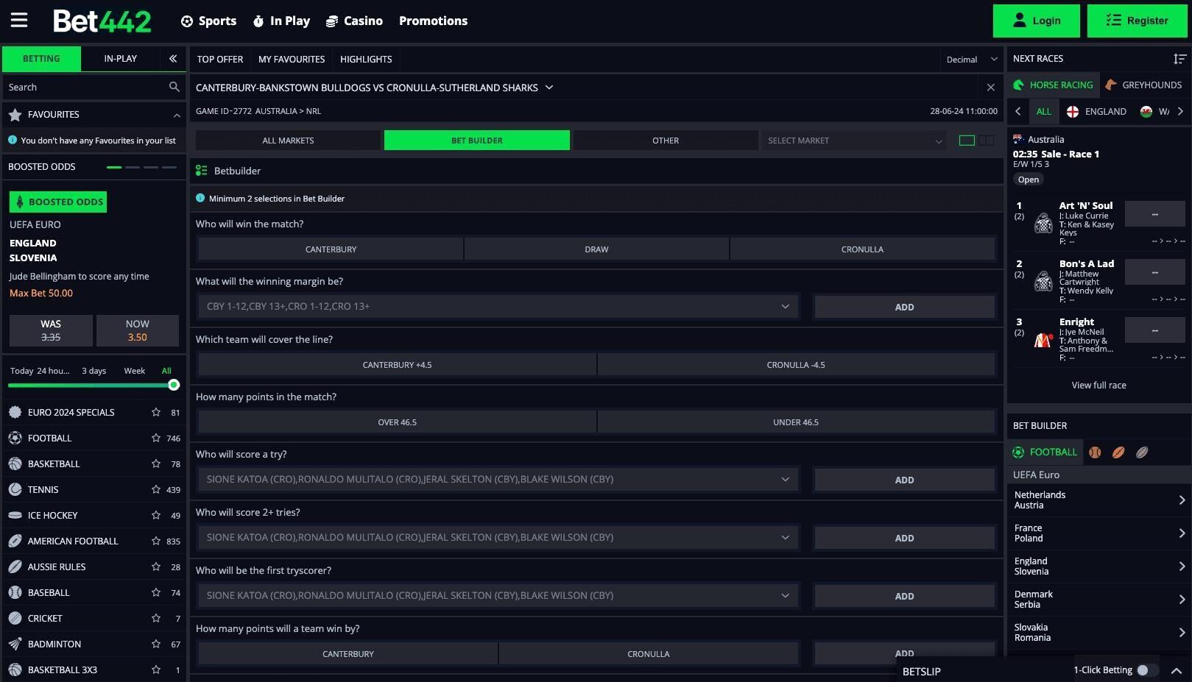Open In Play from top navigation
This screenshot has height=682, width=1192.
281,21
